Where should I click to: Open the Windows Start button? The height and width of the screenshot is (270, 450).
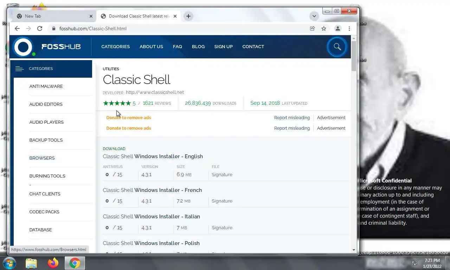point(9,263)
